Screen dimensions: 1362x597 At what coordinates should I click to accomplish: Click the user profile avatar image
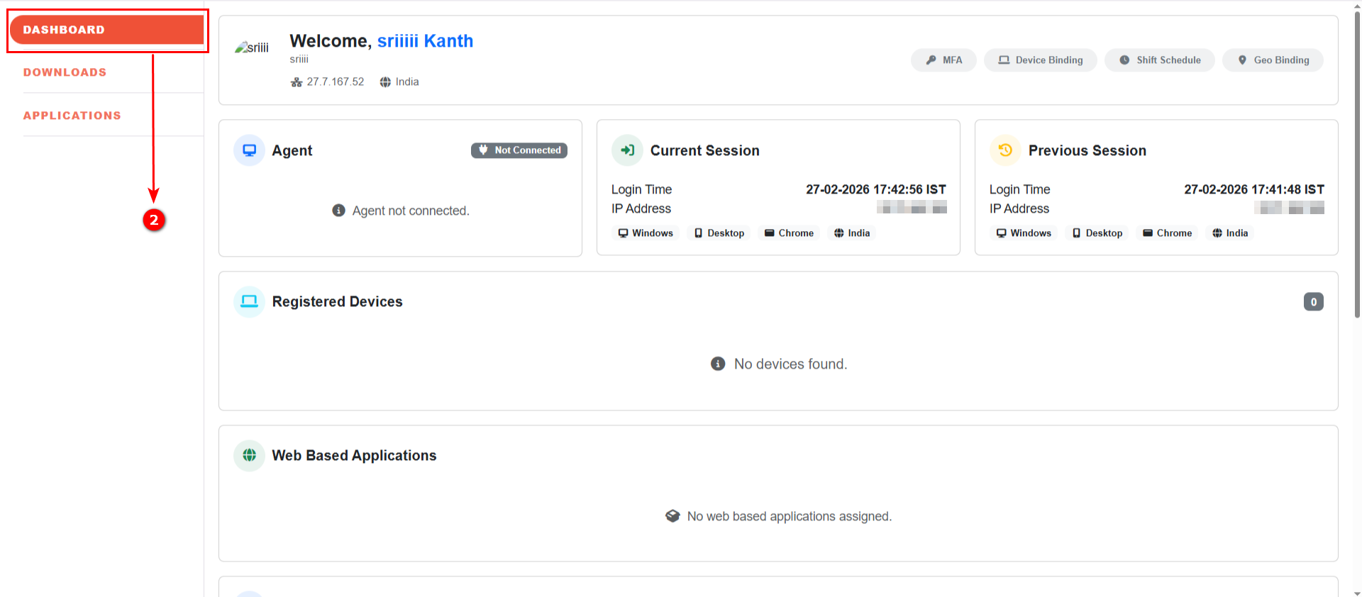tap(252, 48)
